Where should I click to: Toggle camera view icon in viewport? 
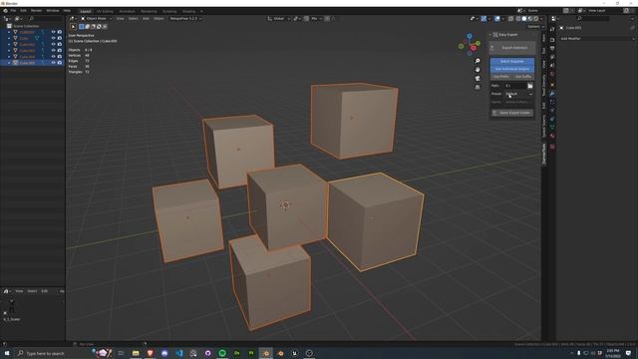coord(478,78)
